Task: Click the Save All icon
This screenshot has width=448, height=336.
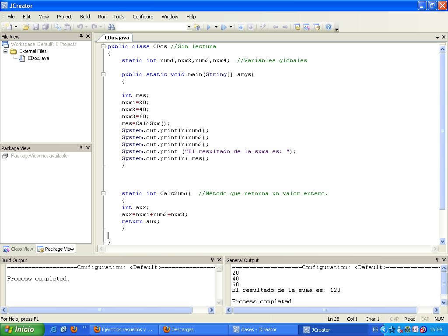Action: (45, 27)
